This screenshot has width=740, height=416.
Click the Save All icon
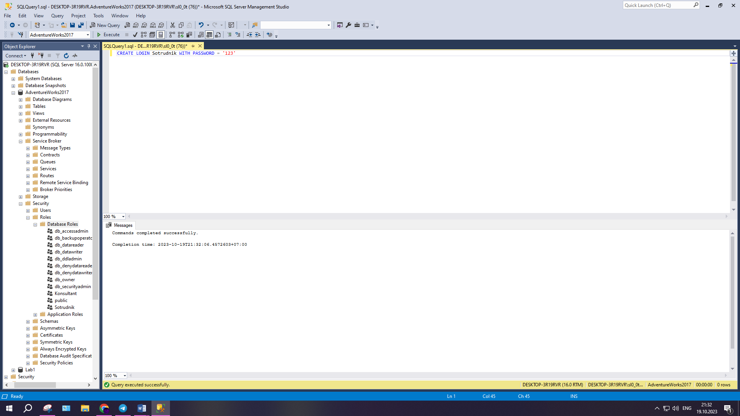(81, 25)
